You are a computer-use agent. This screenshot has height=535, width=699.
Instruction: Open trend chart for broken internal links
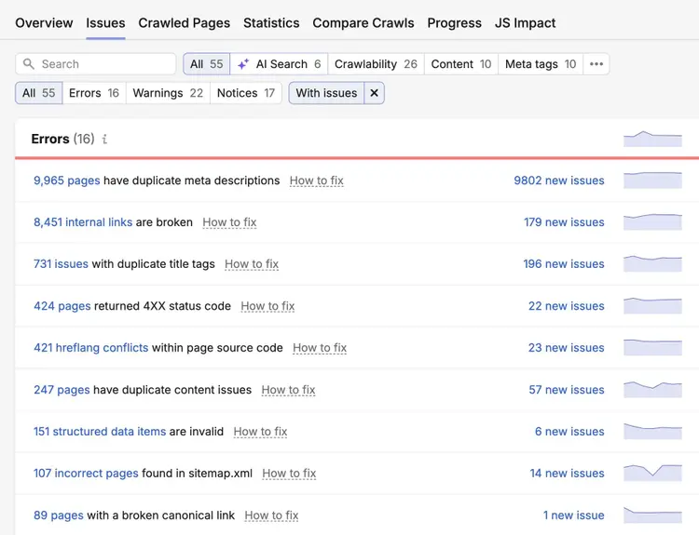pyautogui.click(x=652, y=221)
